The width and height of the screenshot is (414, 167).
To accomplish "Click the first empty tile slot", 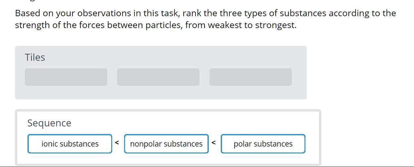I will [x=66, y=77].
